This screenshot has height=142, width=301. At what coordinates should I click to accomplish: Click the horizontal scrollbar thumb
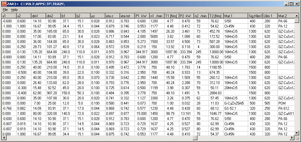point(195,138)
